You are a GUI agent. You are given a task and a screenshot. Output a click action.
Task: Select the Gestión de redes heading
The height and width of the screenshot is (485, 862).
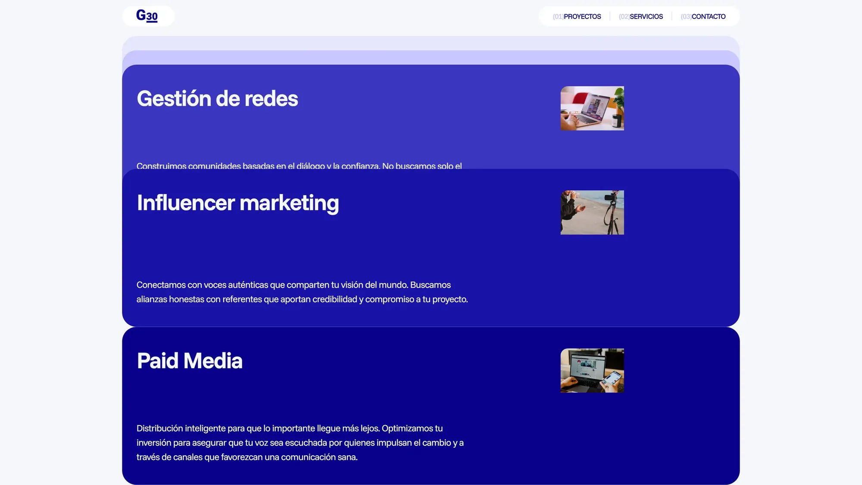coord(217,99)
